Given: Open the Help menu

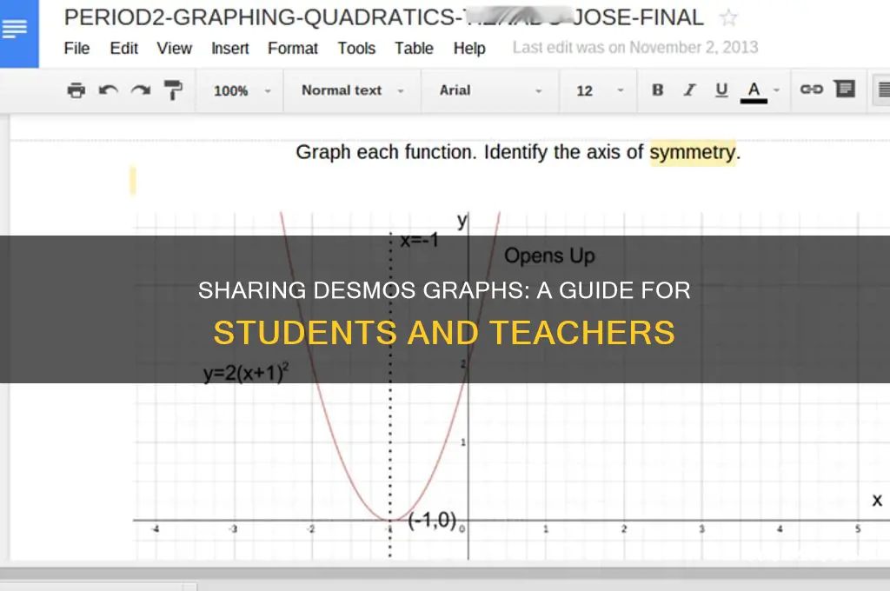Looking at the screenshot, I should tap(468, 49).
